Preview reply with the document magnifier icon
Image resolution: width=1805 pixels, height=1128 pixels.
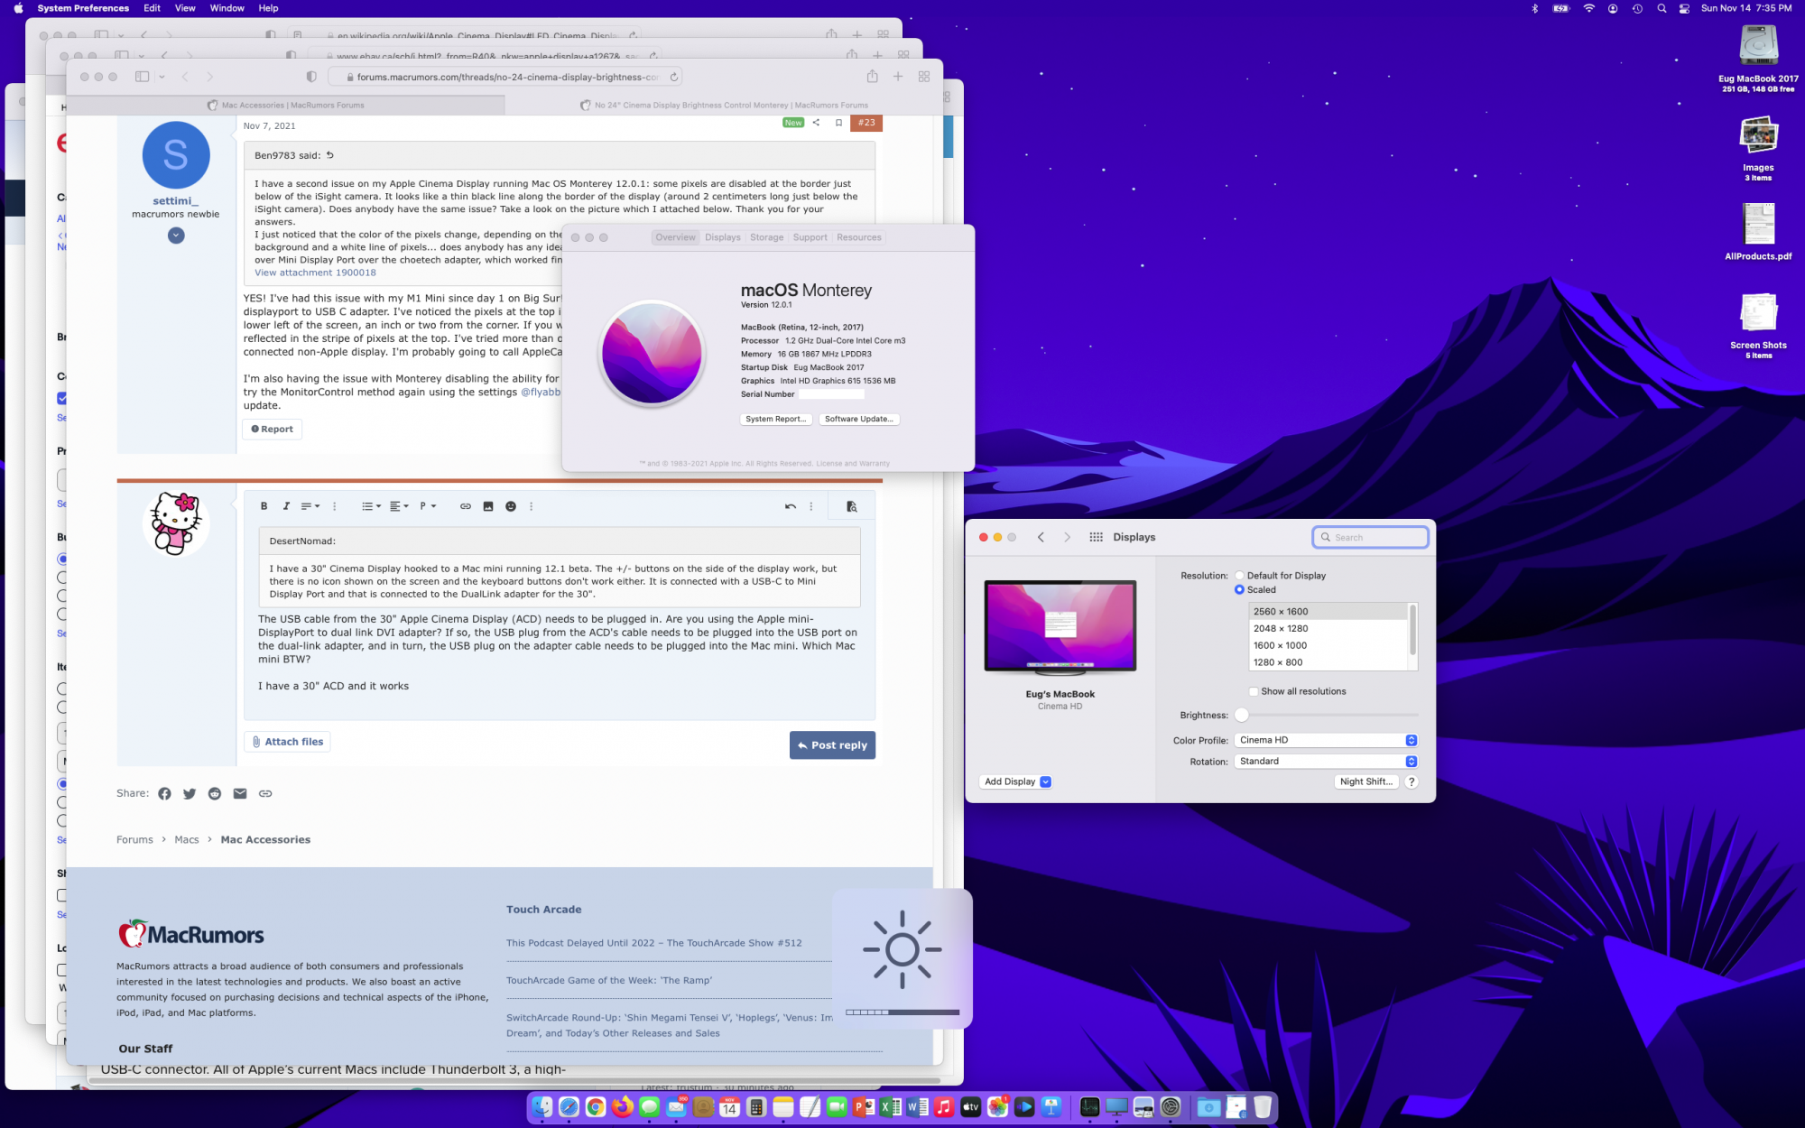851,506
